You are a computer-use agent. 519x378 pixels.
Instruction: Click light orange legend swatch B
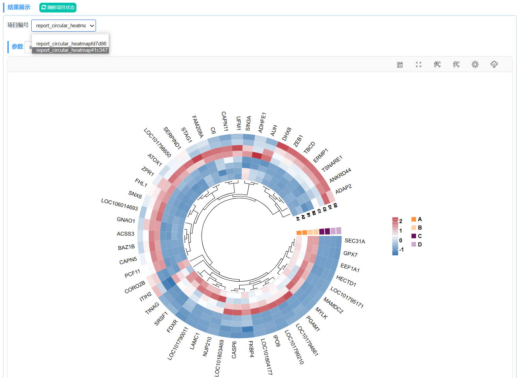(414, 228)
